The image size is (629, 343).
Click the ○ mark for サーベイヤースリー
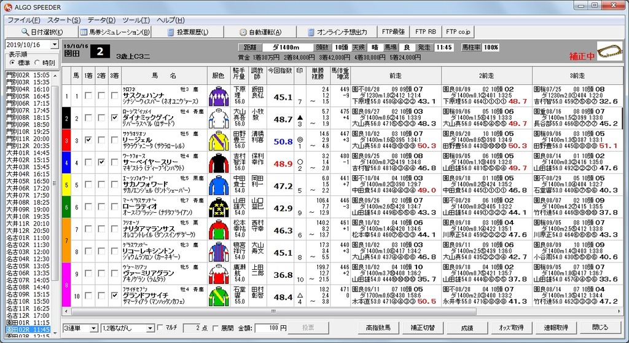[300, 162]
